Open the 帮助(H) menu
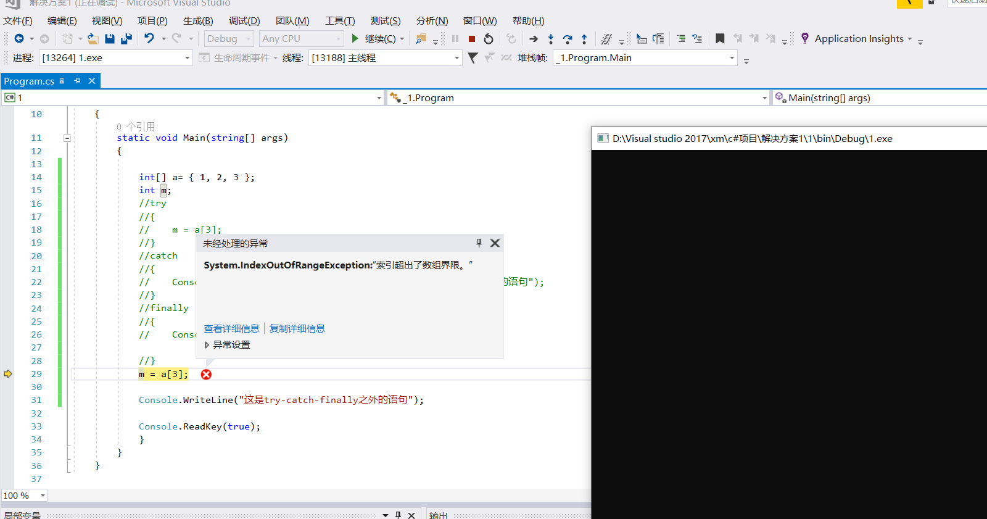This screenshot has height=519, width=987. pyautogui.click(x=528, y=21)
